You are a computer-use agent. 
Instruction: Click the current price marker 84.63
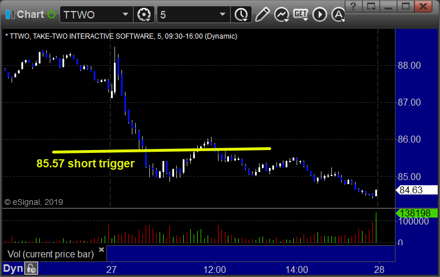[417, 190]
